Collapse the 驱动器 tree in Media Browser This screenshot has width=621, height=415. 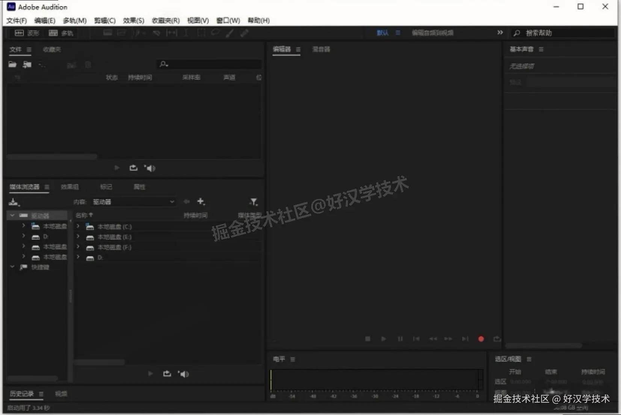coord(12,215)
